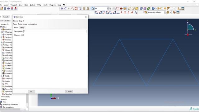Viewport: 199px width, 112px height.
Task: Click the Auto-Fit View icon
Action: click(76, 8)
